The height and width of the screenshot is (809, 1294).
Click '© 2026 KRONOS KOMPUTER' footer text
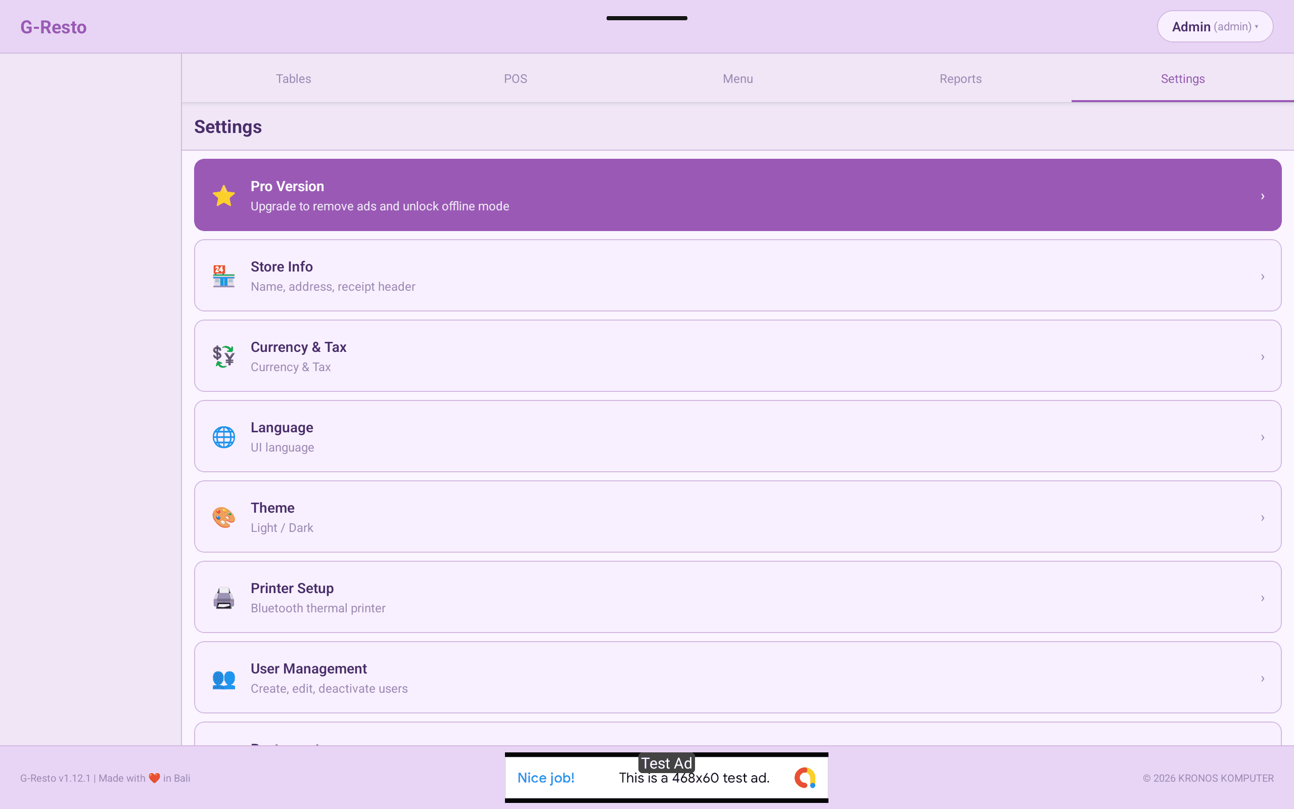coord(1209,779)
